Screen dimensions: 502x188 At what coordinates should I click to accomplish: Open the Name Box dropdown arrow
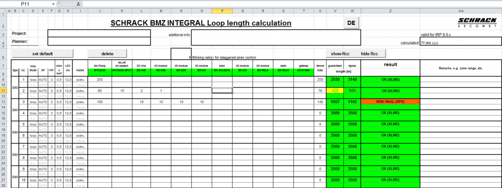(x=54, y=3)
